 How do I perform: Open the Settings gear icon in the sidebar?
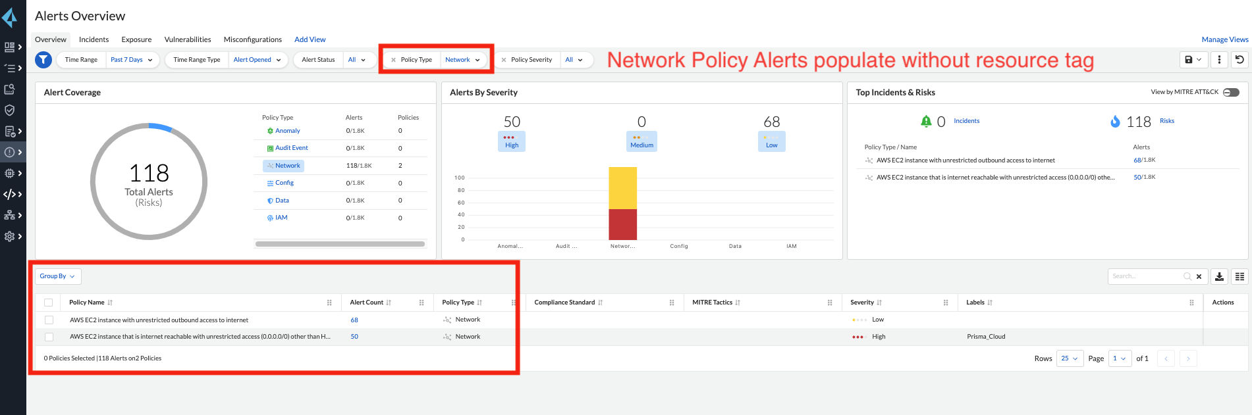(9, 236)
